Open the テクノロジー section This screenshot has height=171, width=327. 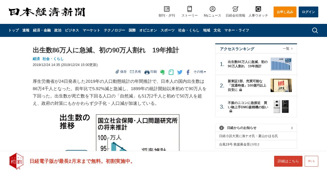(114, 30)
